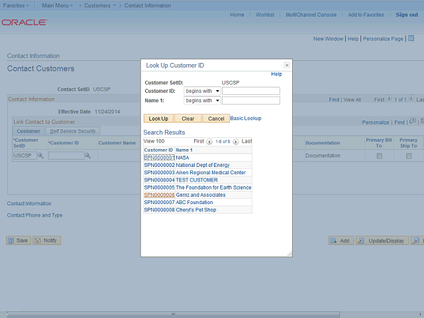Image resolution: width=424 pixels, height=318 pixels.
Task: Open the Name 1 'begins with' dropdown
Action: 202,101
